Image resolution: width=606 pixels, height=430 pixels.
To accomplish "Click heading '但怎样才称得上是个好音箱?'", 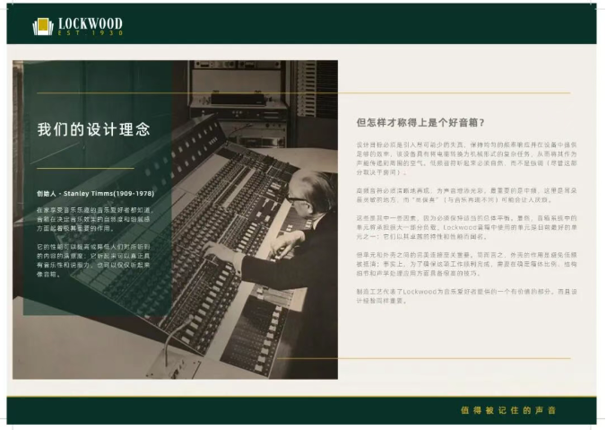I will [x=420, y=123].
